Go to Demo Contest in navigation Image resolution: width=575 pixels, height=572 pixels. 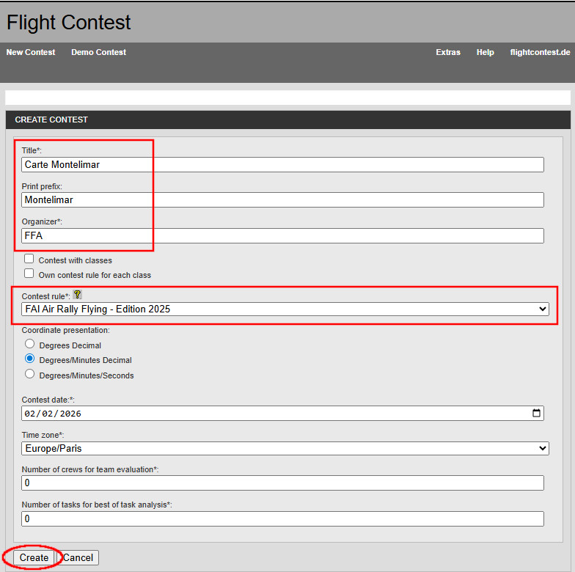98,52
